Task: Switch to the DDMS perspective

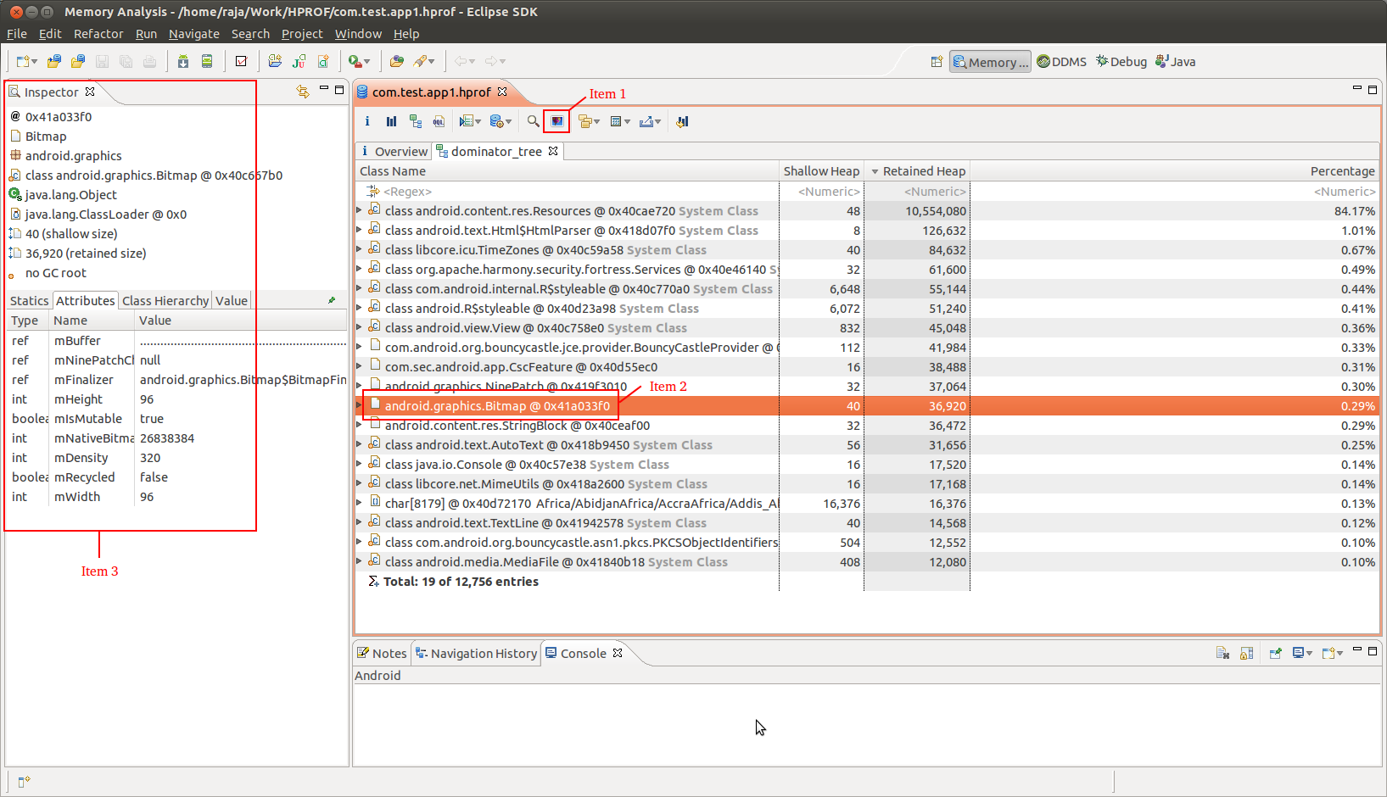Action: pos(1061,62)
